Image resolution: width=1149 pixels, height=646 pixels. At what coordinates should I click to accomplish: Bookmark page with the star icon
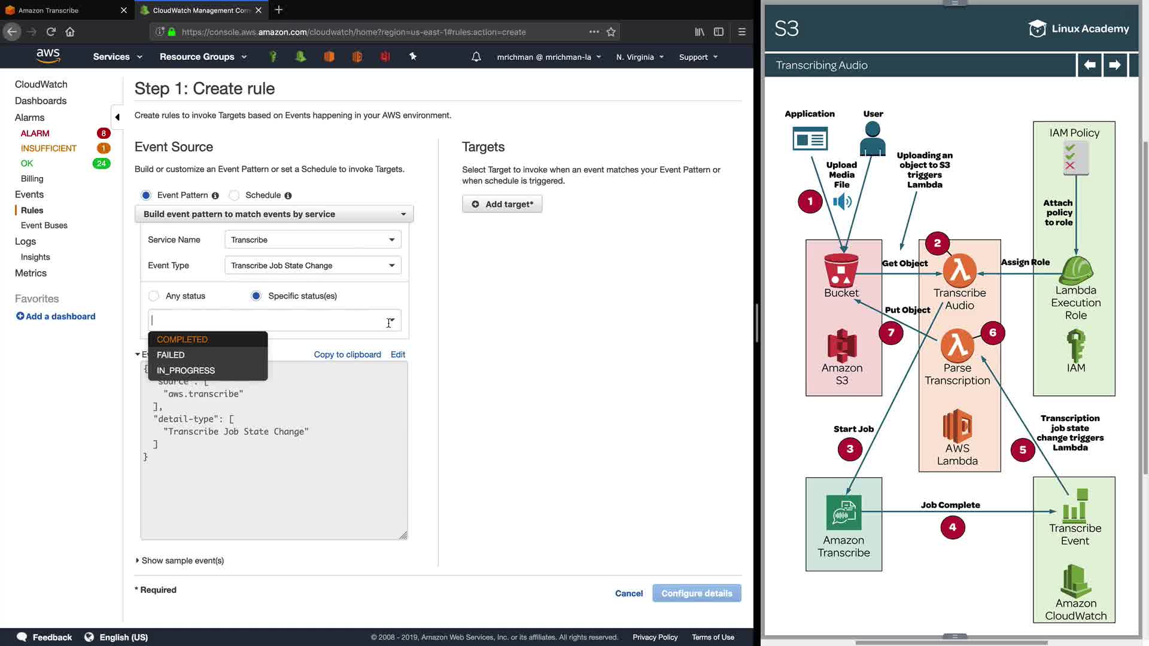tap(611, 32)
